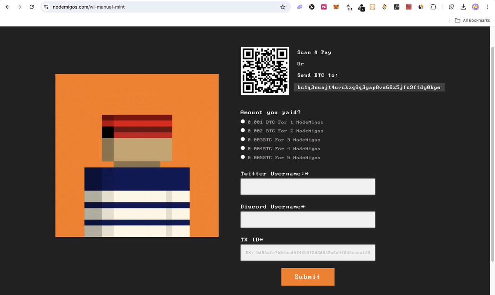Click the payment QR code
The image size is (495, 295).
(x=265, y=71)
